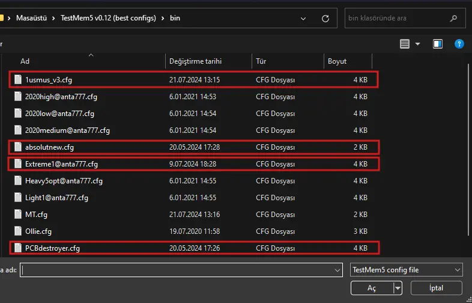Click the bin breadcrumb segment
This screenshot has height=303, width=472.
pyautogui.click(x=175, y=18)
